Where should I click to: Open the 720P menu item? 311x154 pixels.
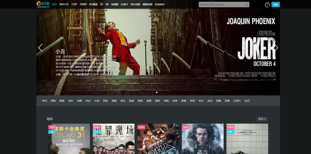pos(74,4)
